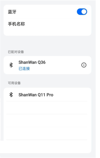Click Bluetooth icon beside ShanWan Q36
100x158 pixels.
[x=11, y=65]
